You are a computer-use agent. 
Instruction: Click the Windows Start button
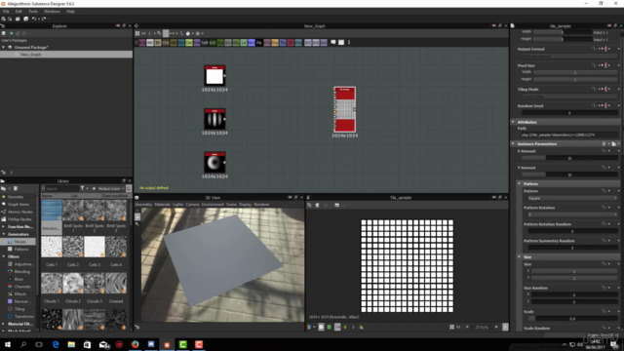pyautogui.click(x=8, y=344)
